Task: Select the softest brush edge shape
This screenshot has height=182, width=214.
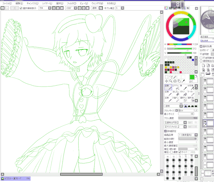Action: pyautogui.click(x=186, y=106)
